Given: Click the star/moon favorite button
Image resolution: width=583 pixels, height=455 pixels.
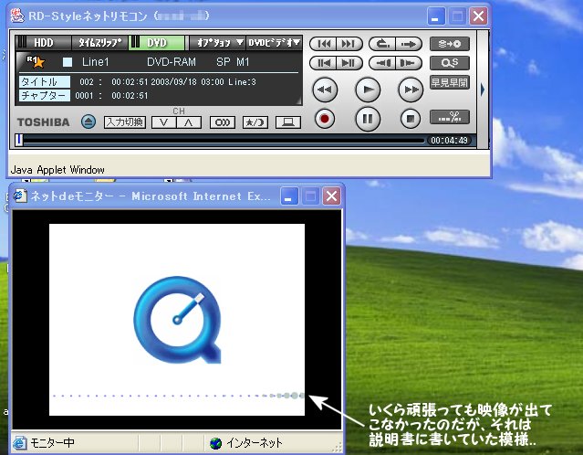Looking at the screenshot, I should pyautogui.click(x=255, y=122).
